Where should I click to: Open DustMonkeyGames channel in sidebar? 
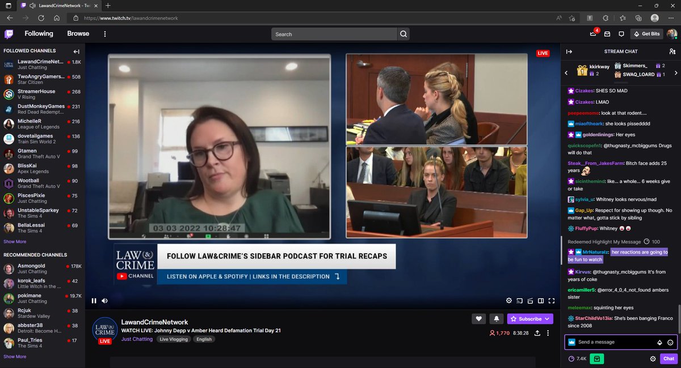pos(43,109)
